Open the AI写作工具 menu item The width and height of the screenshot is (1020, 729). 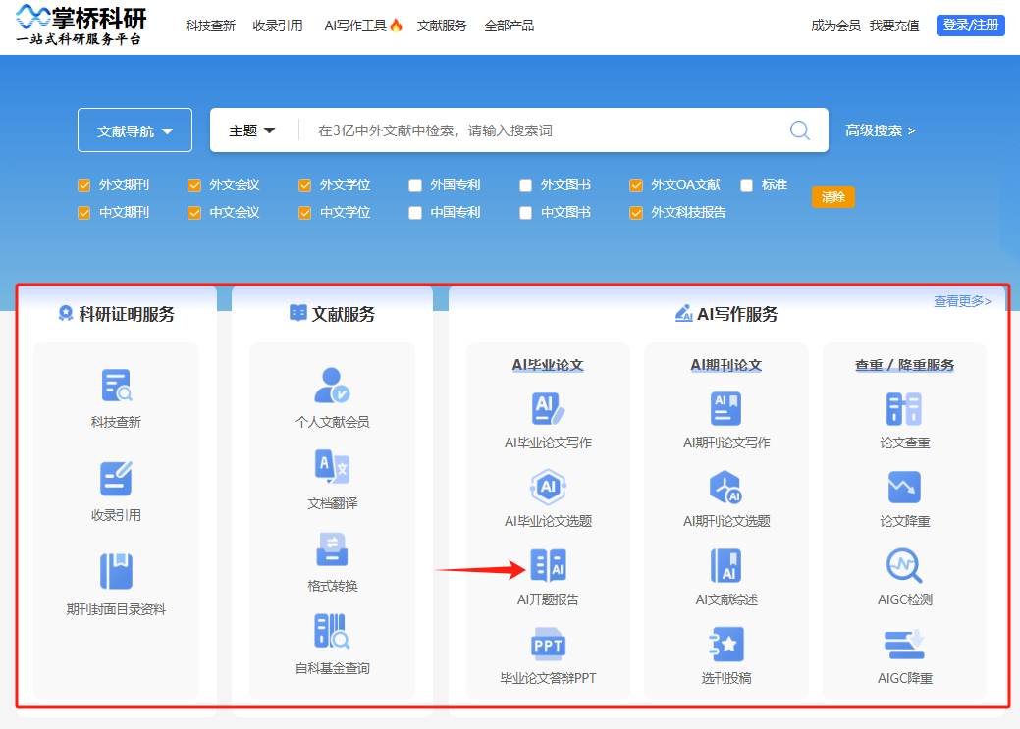click(x=363, y=26)
